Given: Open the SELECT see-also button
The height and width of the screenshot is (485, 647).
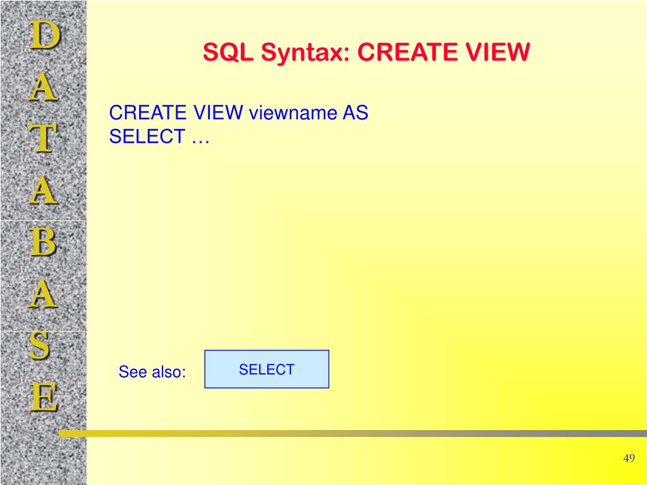Looking at the screenshot, I should point(267,369).
